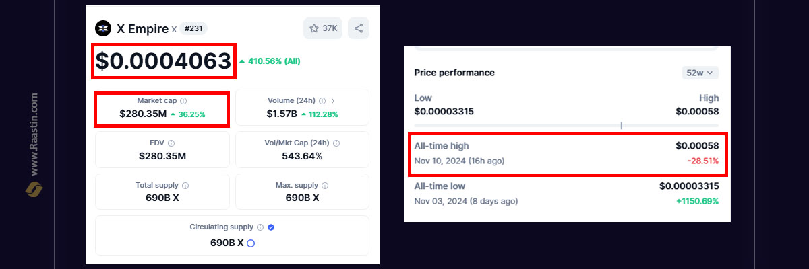Expand Volume (24h) chevron arrow
The image size is (809, 269).
[333, 100]
